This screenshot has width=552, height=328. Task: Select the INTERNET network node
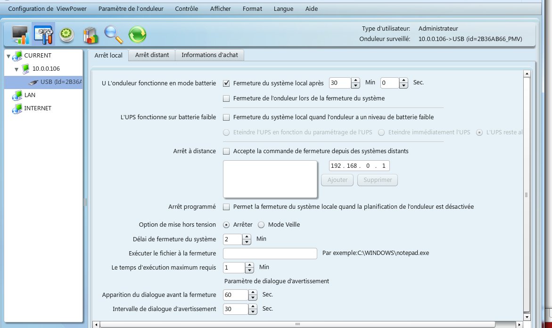(38, 108)
